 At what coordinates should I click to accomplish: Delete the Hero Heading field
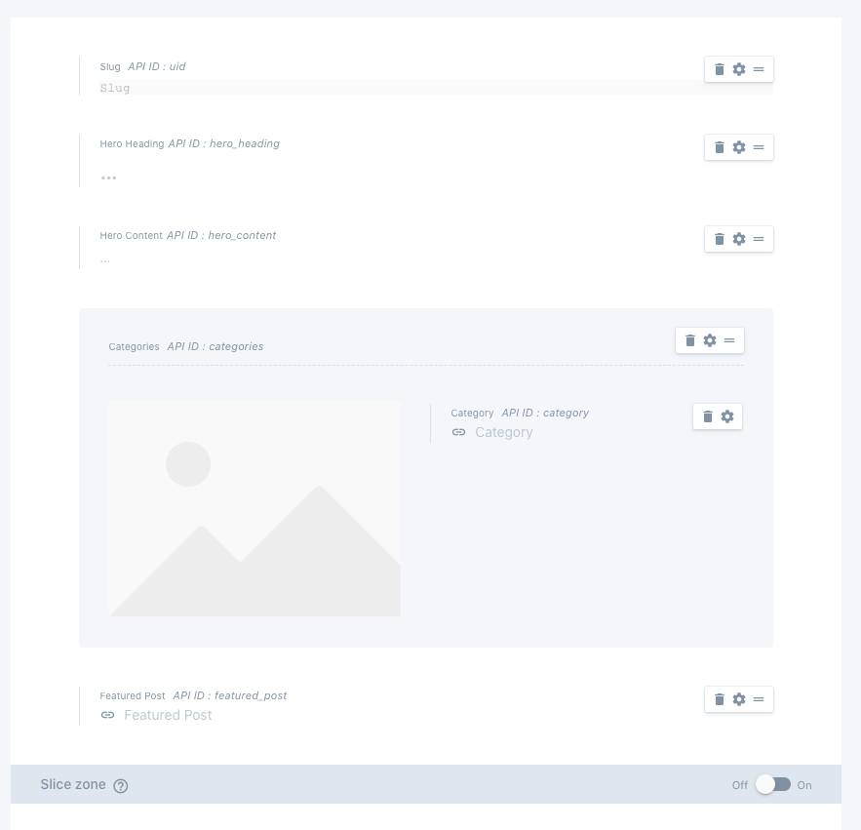tap(720, 147)
